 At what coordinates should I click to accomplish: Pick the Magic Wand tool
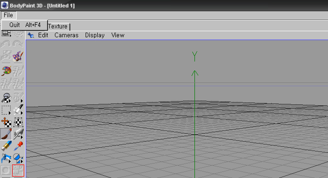coord(18,110)
